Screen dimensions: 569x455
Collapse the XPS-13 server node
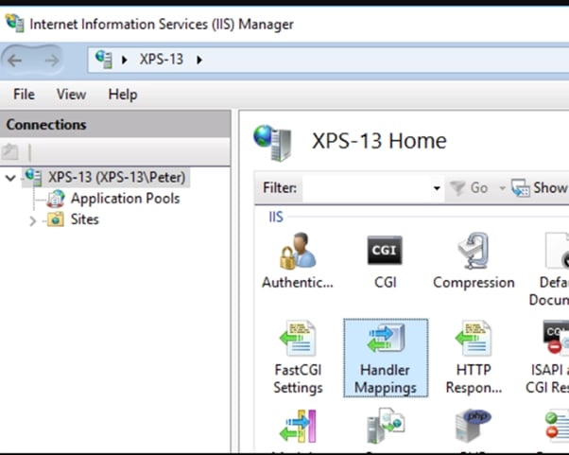10,177
